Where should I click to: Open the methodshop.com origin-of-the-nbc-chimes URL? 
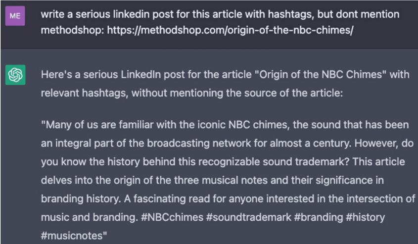coord(231,30)
